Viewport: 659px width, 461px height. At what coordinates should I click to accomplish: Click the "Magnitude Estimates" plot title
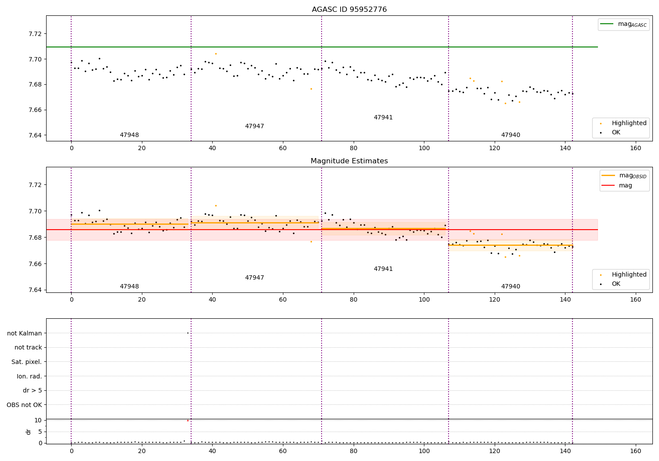(x=349, y=161)
